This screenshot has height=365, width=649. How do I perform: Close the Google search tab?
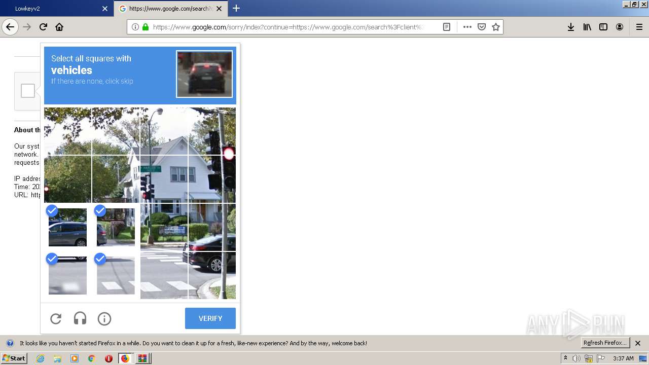tap(219, 9)
